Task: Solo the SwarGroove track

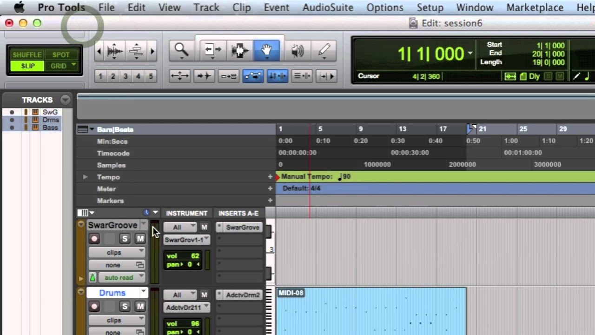Action: pos(125,239)
